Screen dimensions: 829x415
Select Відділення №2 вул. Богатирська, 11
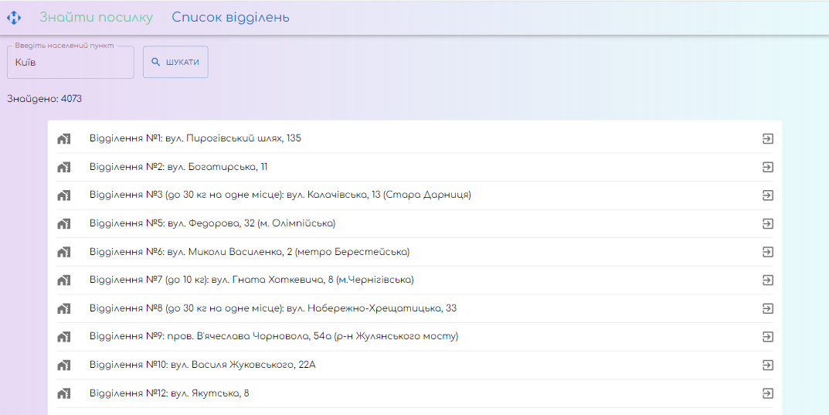coord(178,167)
